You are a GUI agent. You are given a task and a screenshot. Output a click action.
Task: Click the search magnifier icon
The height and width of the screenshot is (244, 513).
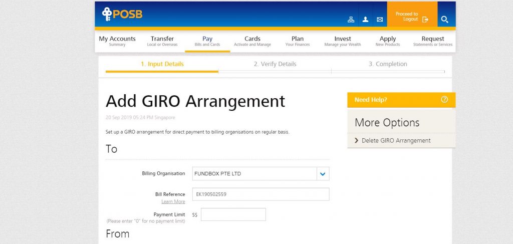coord(444,20)
